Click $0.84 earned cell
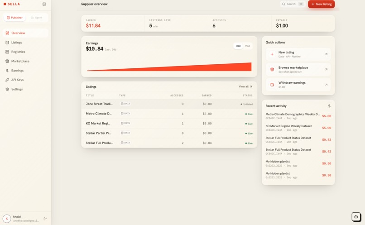Viewport: 365px width, 225px height. click(x=207, y=143)
